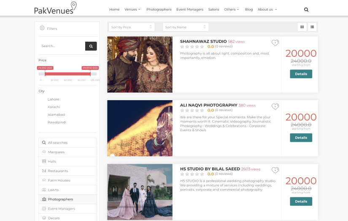Switch to grid view layout
The image size is (348, 221).
[x=302, y=27]
